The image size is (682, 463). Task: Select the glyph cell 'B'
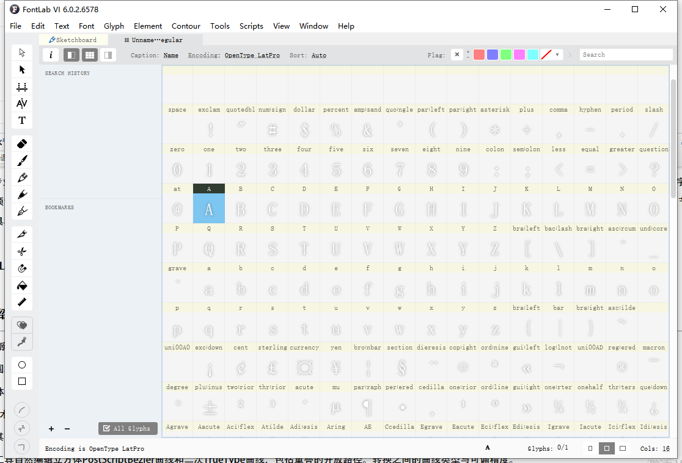pyautogui.click(x=241, y=204)
